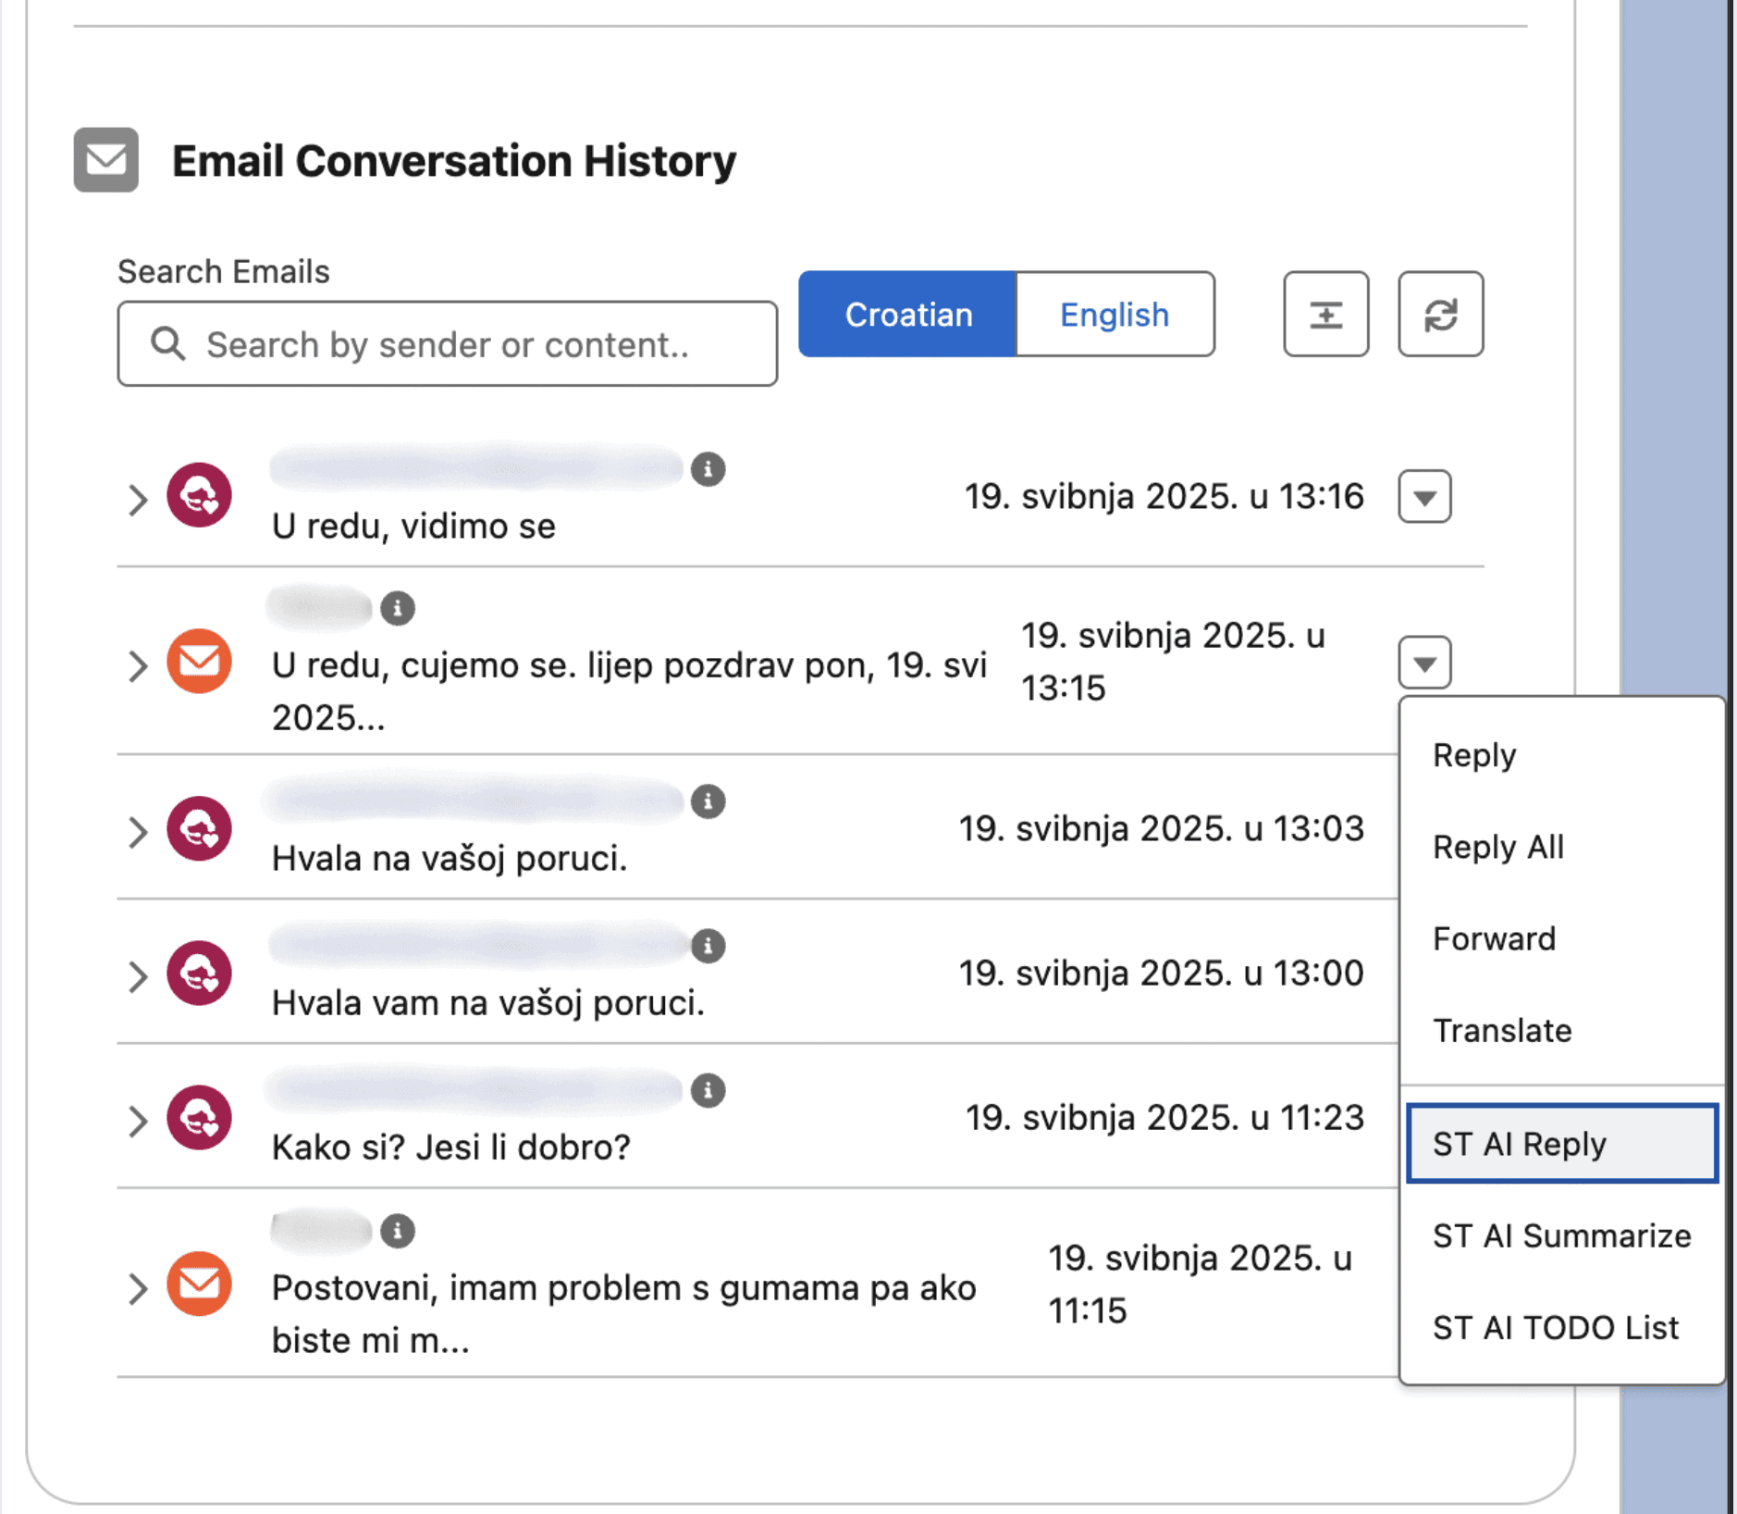Image resolution: width=1737 pixels, height=1514 pixels.
Task: Click the refresh emails icon
Action: 1439,315
